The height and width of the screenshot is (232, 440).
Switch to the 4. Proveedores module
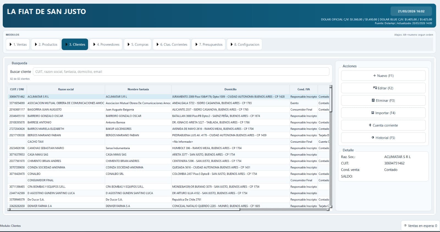106,44
